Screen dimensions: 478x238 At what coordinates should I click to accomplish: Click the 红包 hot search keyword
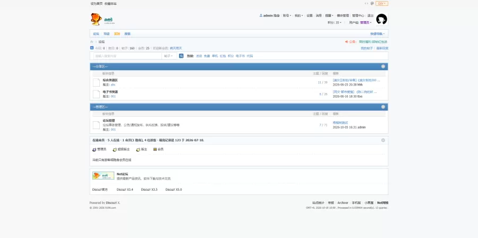[223, 56]
